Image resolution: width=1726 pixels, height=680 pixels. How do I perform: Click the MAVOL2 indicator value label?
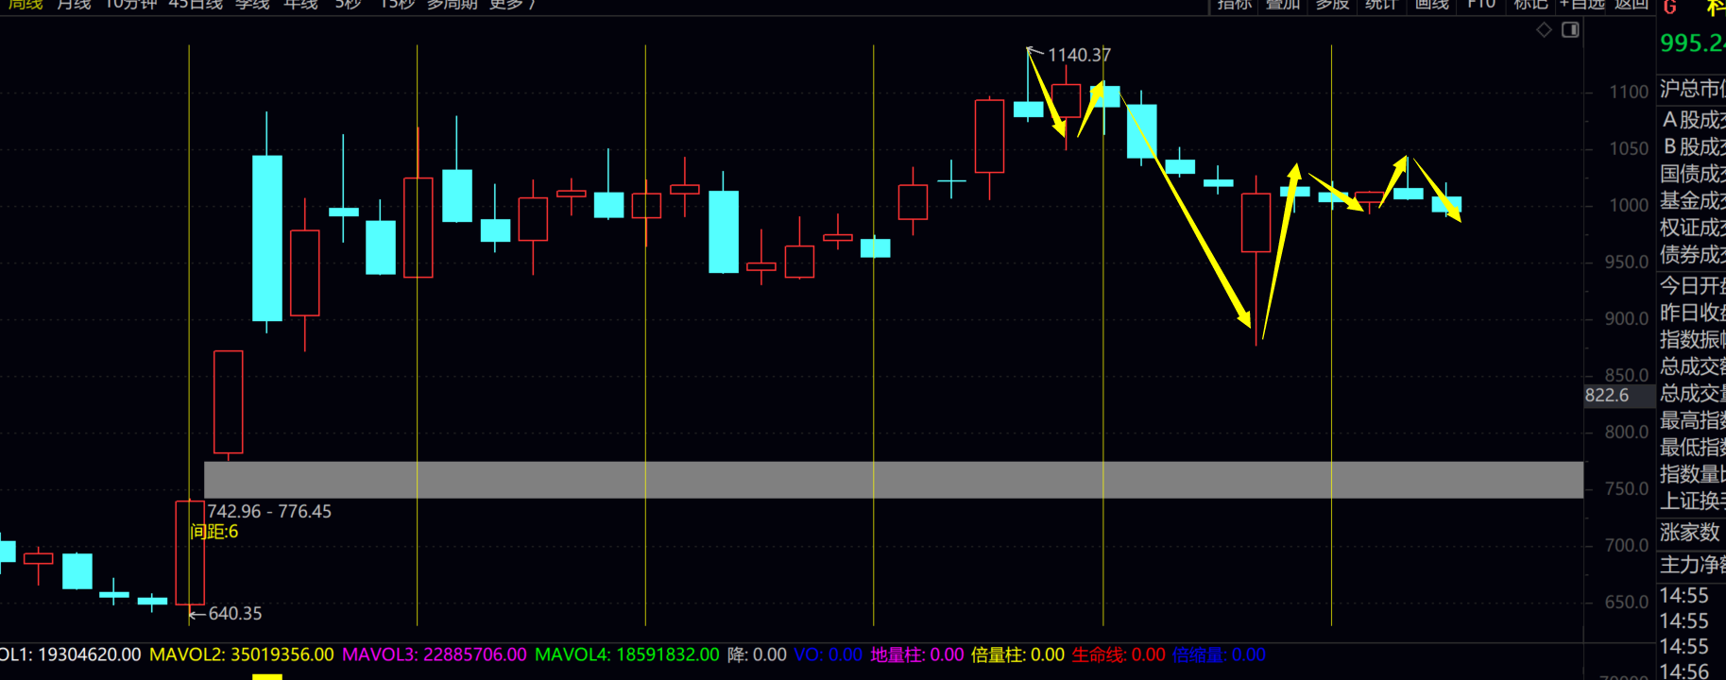point(242,654)
